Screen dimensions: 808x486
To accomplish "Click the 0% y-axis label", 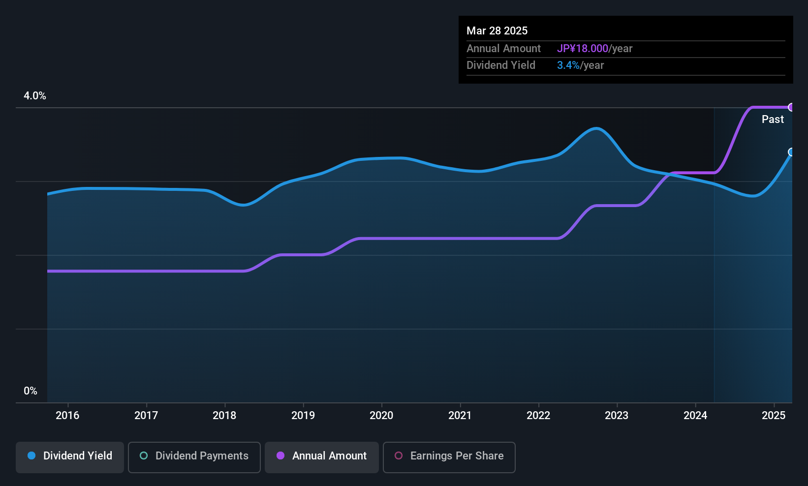I will [x=31, y=391].
